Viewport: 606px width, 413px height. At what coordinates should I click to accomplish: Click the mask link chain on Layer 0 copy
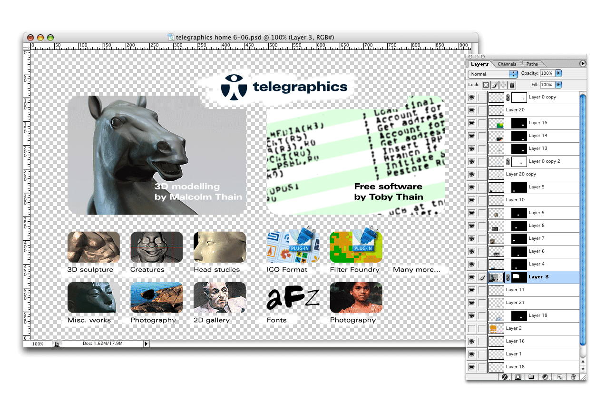coord(508,97)
